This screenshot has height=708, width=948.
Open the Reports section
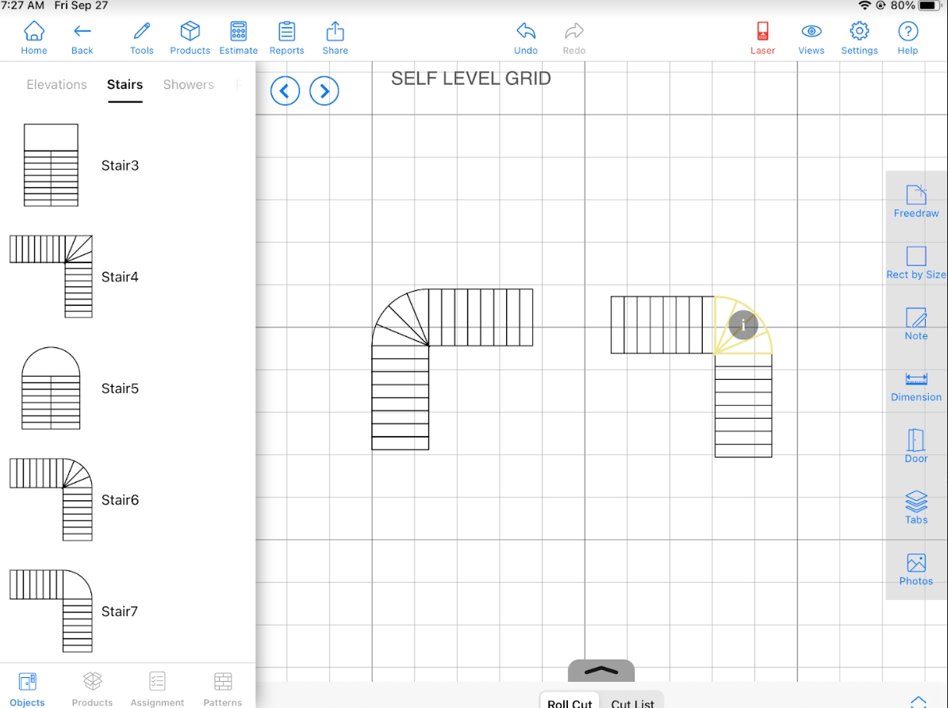point(286,39)
